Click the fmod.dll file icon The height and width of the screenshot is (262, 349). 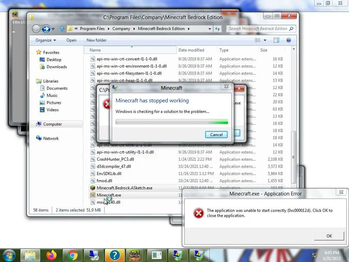tap(93, 181)
